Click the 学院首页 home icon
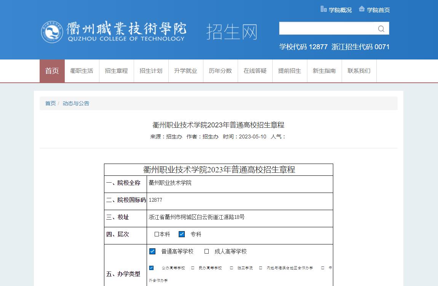 pyautogui.click(x=362, y=9)
